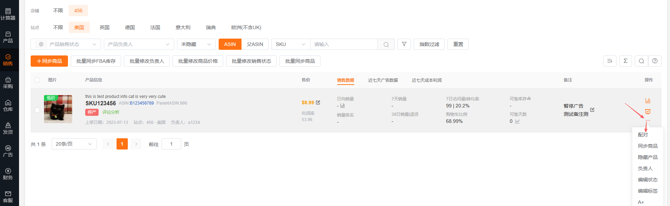Click the filter funnel icon
The image size is (670, 206).
point(404,44)
